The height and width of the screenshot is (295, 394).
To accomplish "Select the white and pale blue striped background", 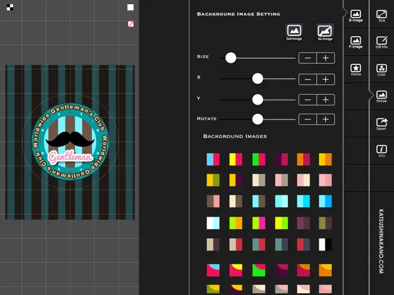I will click(x=213, y=223).
